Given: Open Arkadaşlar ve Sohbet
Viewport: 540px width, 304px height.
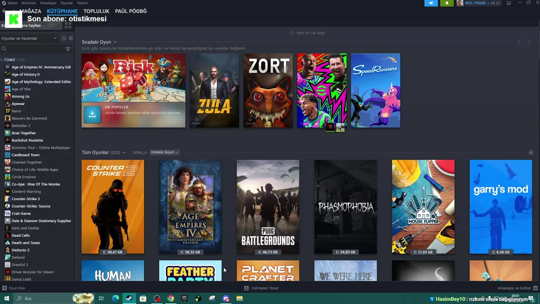Looking at the screenshot, I should click(517, 288).
